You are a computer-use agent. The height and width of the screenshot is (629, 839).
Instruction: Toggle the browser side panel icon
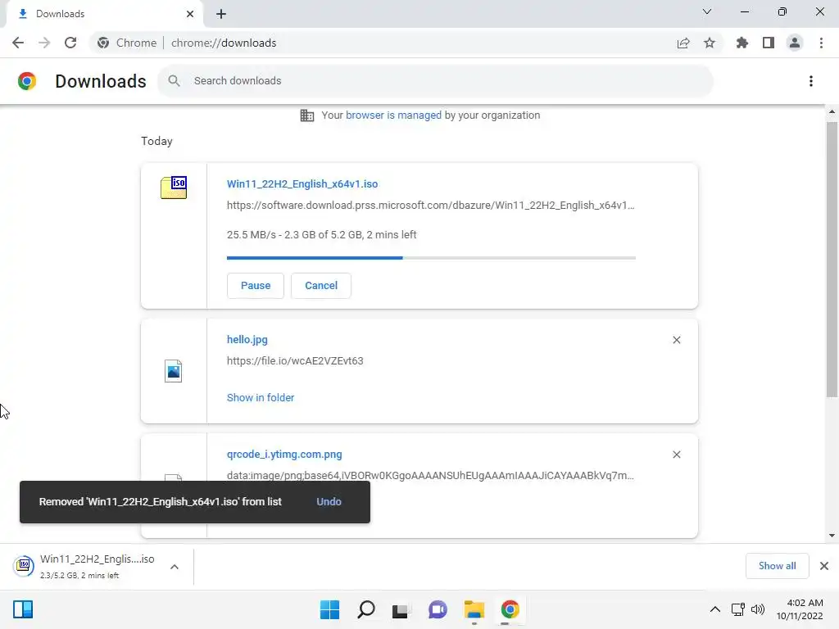pos(769,43)
